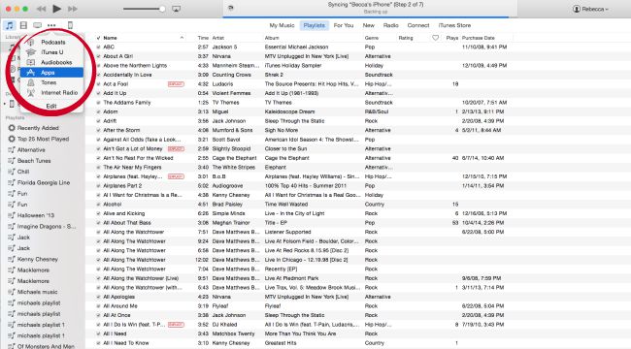
Task: Toggle checkbox for Accidentally In Love
Action: [x=99, y=75]
